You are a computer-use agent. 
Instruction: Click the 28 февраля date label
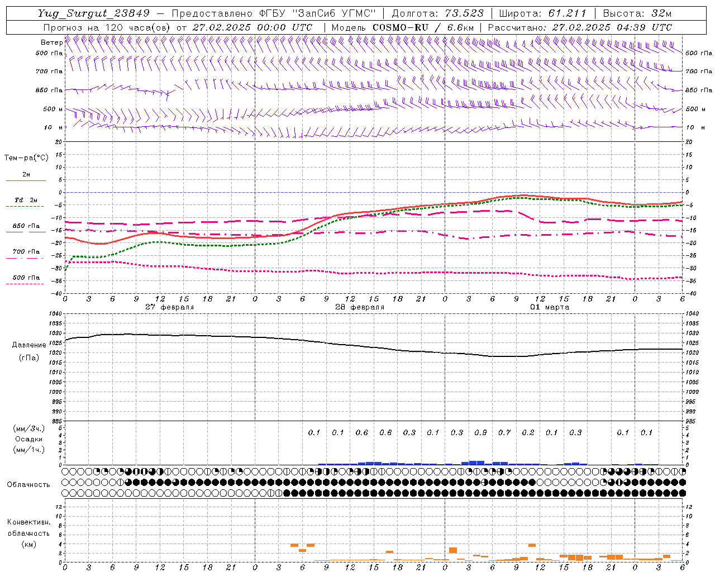(x=360, y=307)
